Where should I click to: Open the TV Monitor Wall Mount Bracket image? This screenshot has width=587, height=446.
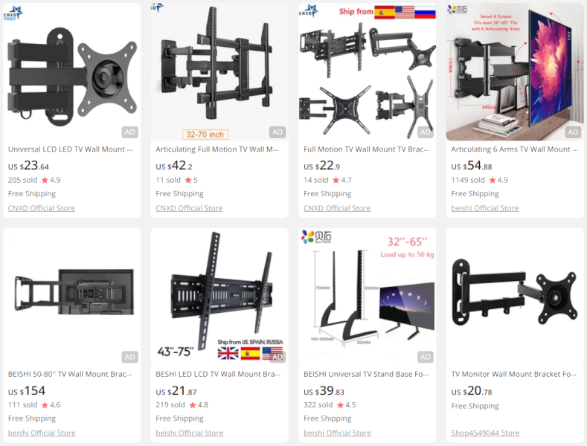click(515, 297)
